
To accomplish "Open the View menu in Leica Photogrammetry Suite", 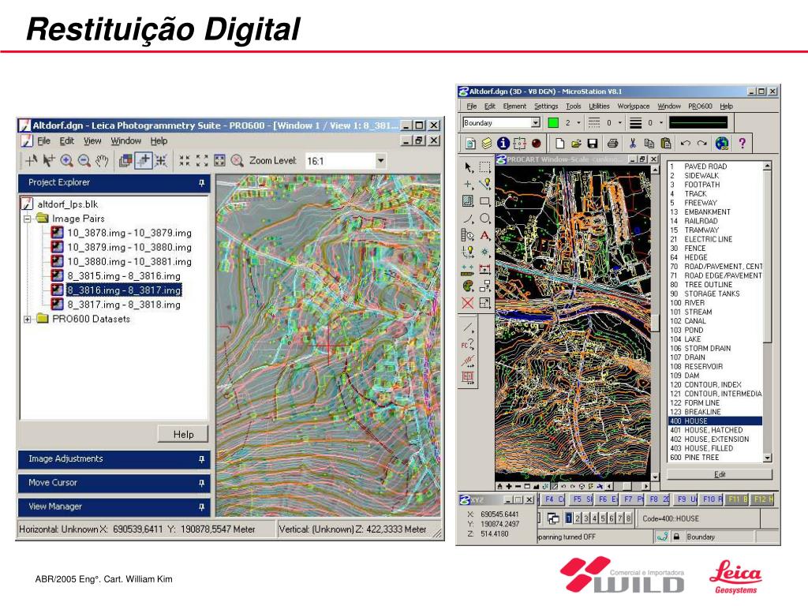I will pyautogui.click(x=92, y=140).
